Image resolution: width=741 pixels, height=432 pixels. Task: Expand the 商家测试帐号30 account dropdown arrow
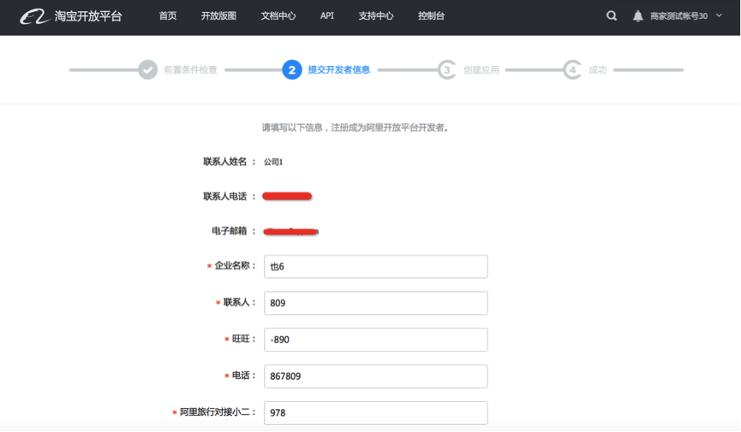click(x=719, y=15)
